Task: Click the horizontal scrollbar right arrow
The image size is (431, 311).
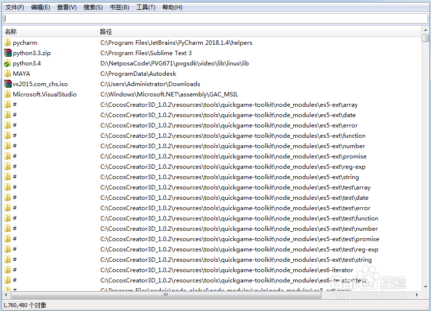Action: pos(417,295)
